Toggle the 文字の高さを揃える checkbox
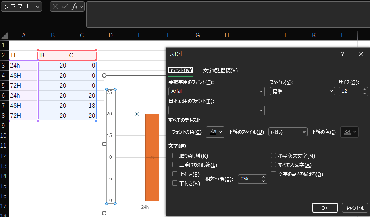The width and height of the screenshot is (370, 217). point(273,174)
